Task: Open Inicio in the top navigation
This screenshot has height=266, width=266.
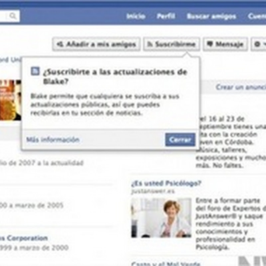Action: point(136,16)
